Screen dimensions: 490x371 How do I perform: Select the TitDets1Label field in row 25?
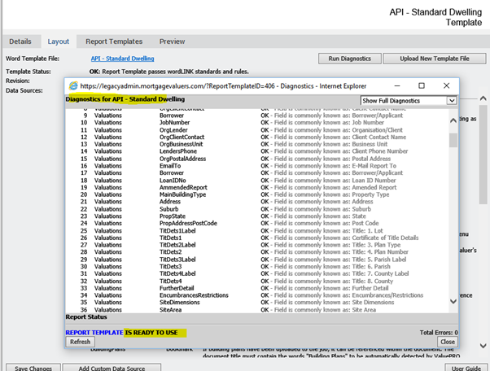click(x=177, y=231)
